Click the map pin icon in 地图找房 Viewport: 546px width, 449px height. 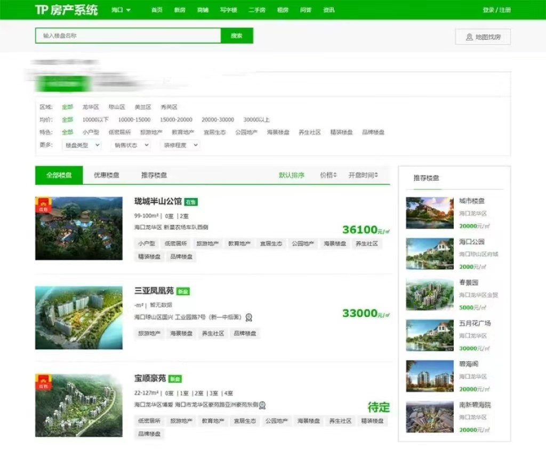[469, 37]
